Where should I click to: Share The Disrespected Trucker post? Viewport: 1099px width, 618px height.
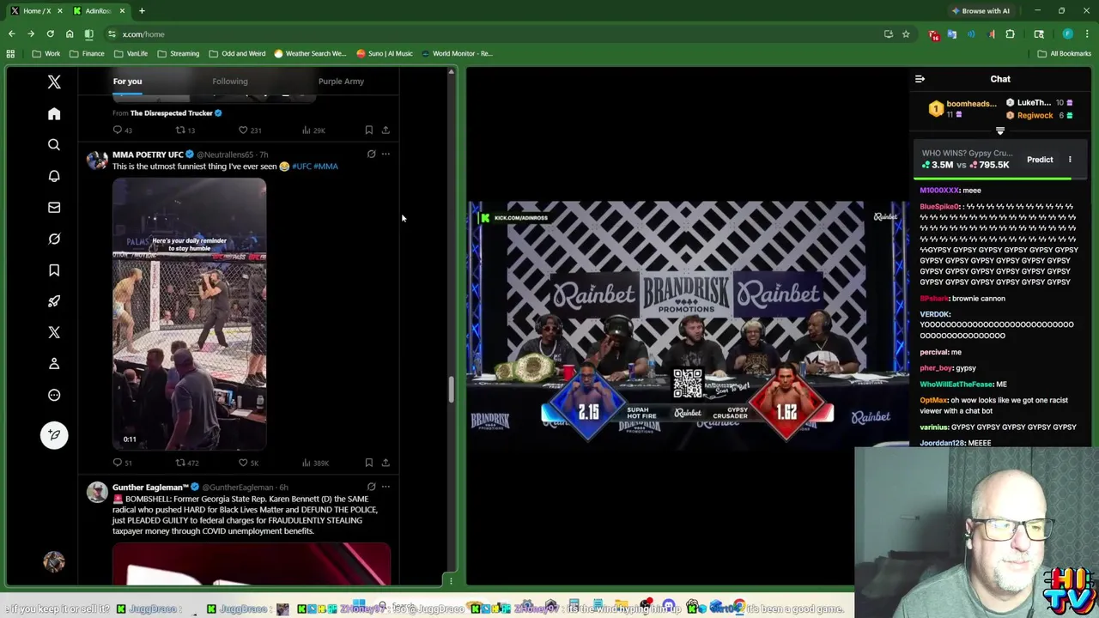click(x=386, y=130)
